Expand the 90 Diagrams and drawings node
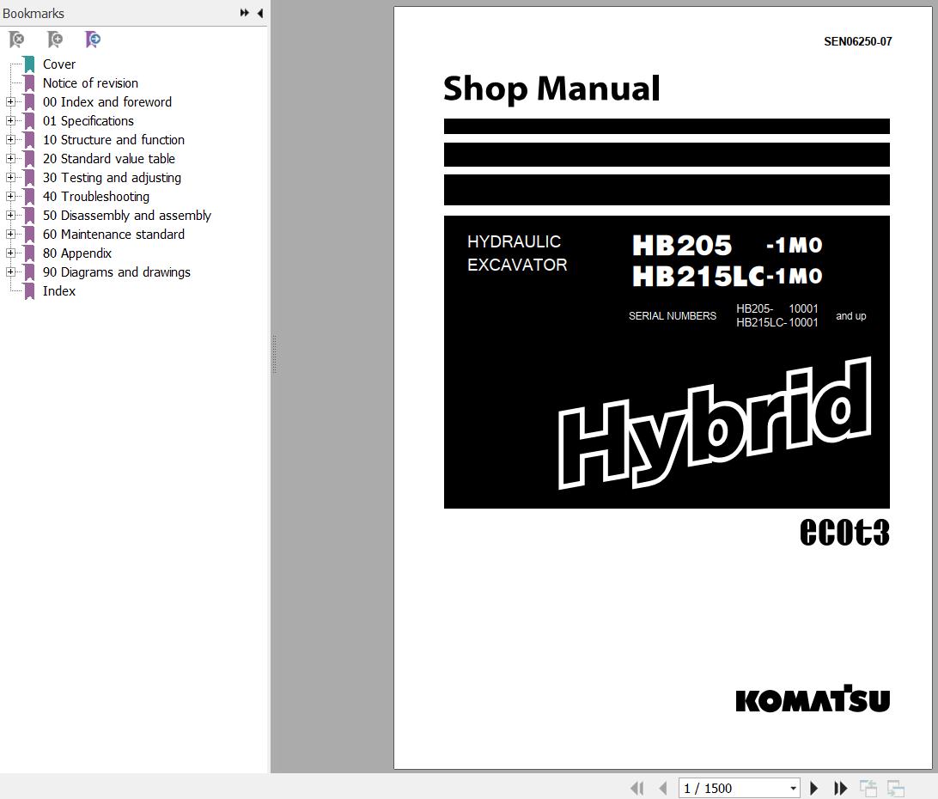Viewport: 938px width, 799px height. point(10,272)
